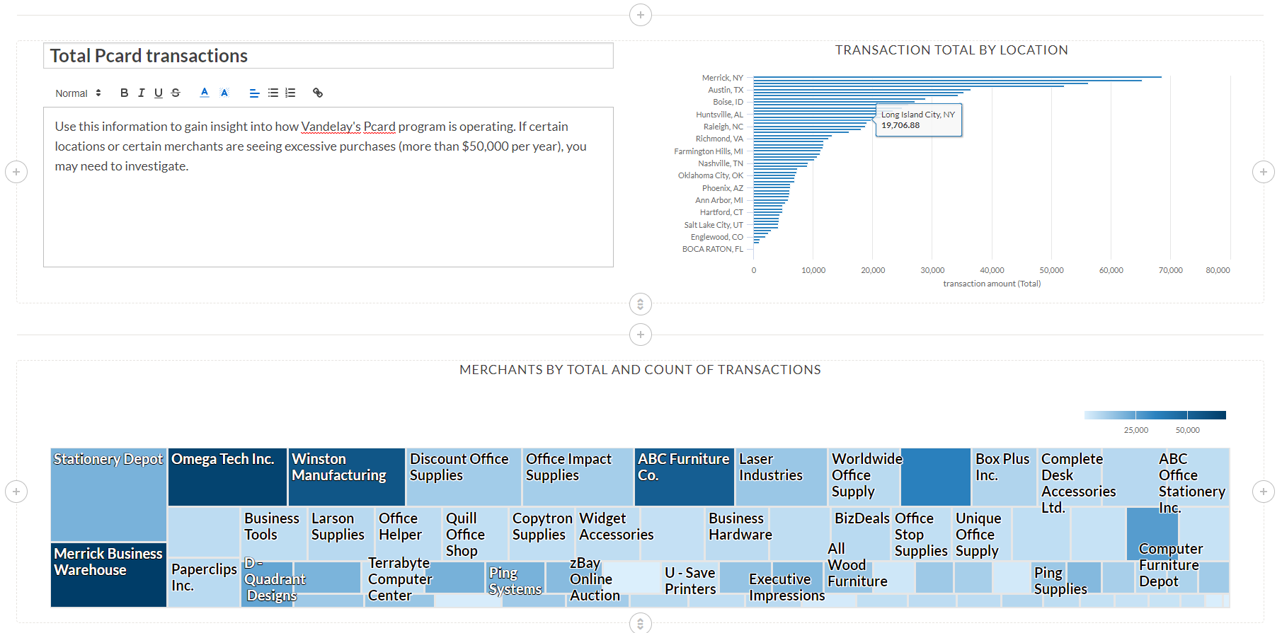The width and height of the screenshot is (1282, 633).
Task: Open the text color picker
Action: (x=205, y=93)
